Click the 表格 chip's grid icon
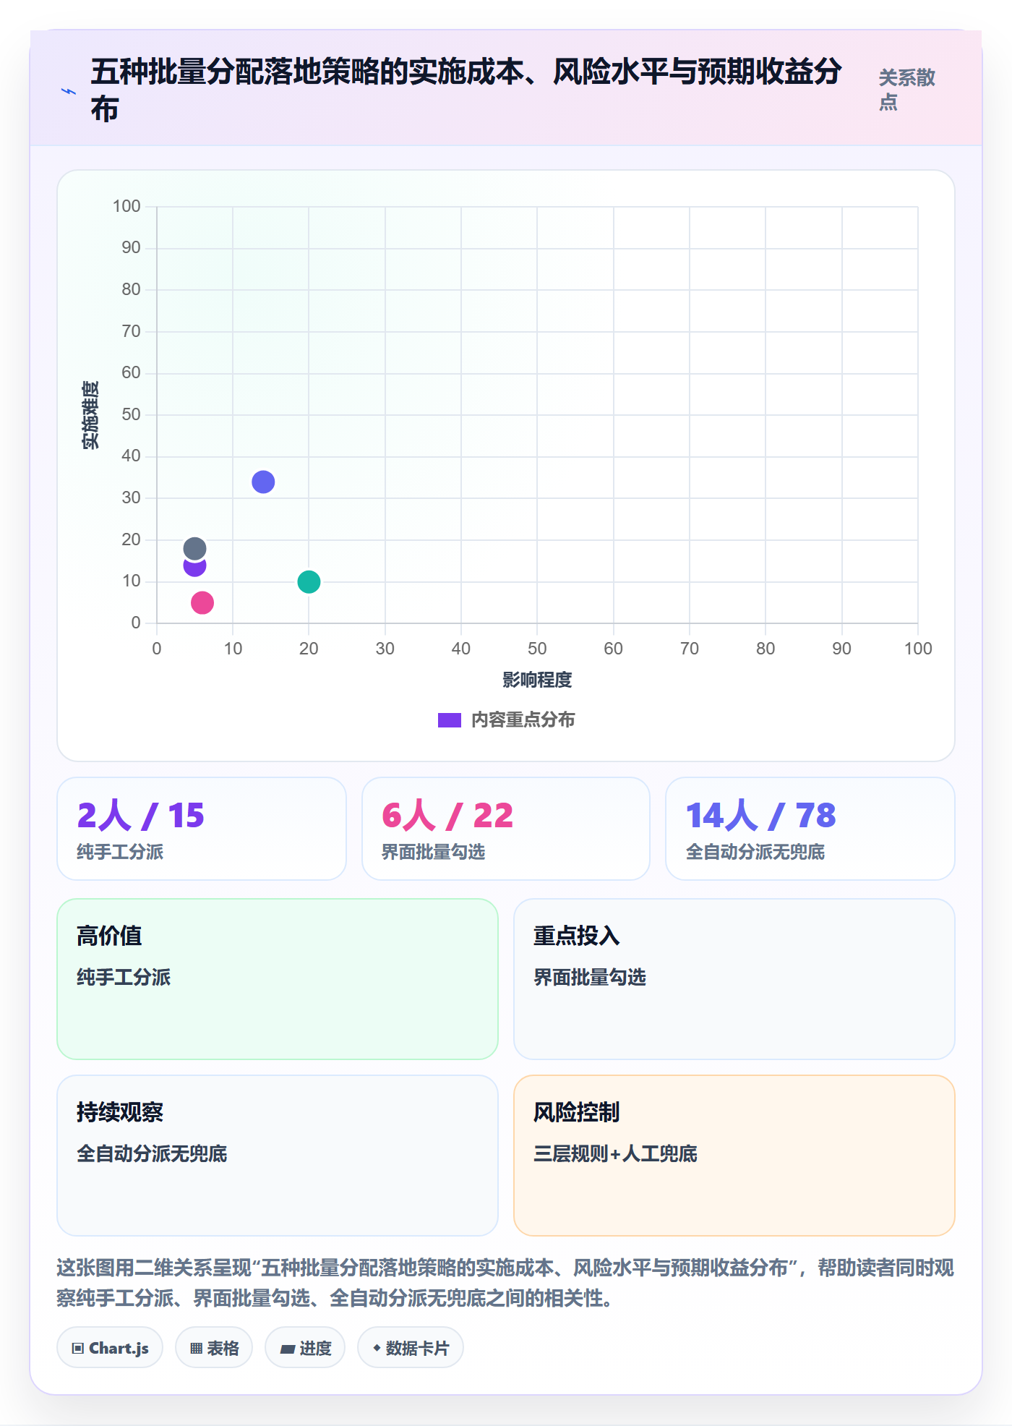The width and height of the screenshot is (1012, 1426). (196, 1348)
